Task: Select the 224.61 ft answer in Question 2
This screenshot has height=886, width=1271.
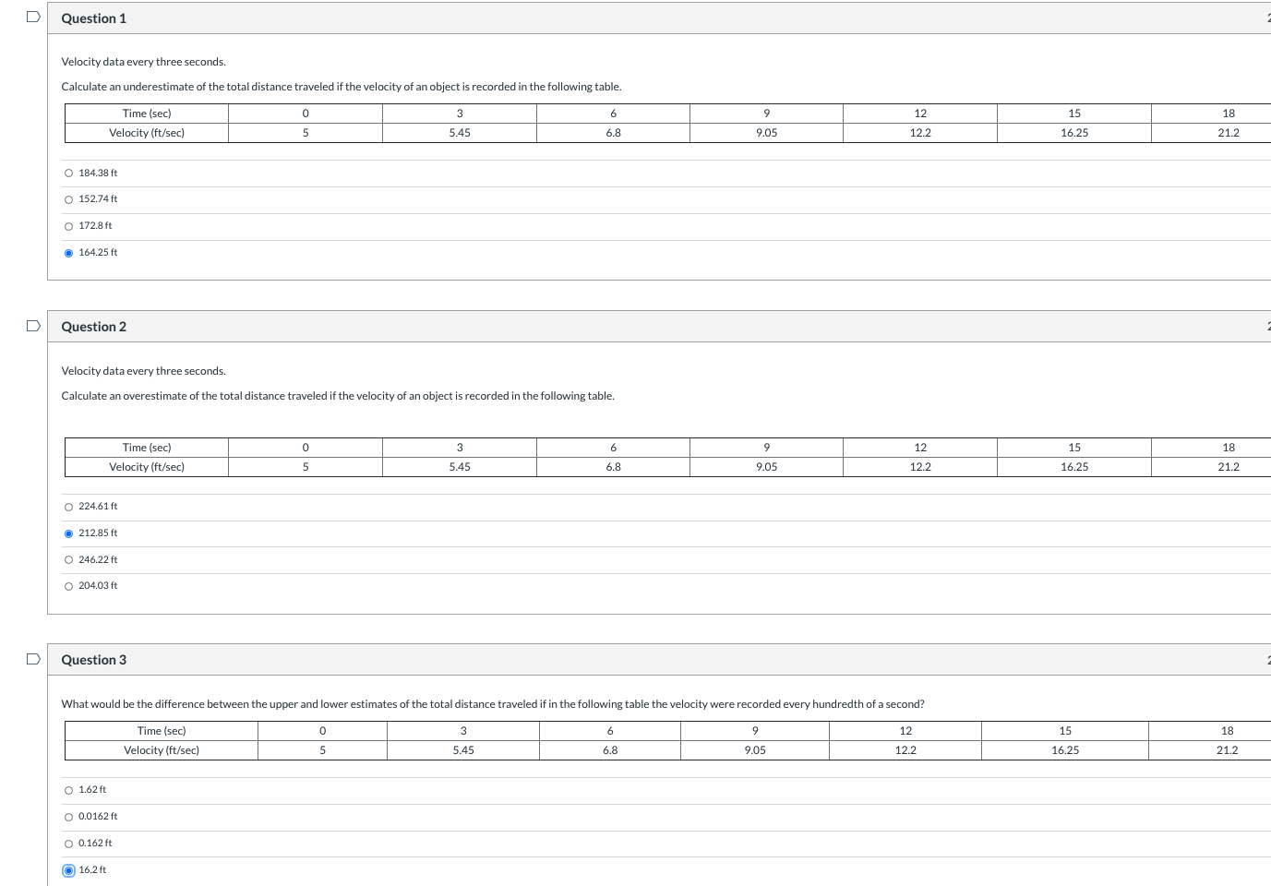Action: pos(68,506)
